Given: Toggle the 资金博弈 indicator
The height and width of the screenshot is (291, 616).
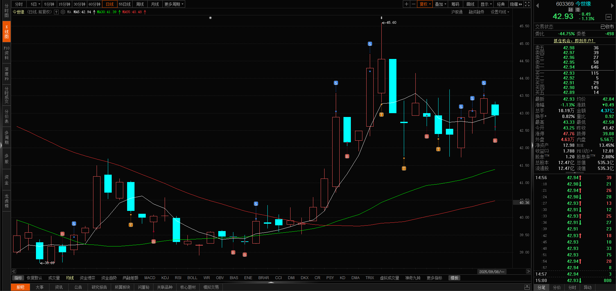Looking at the screenshot, I should 87,278.
